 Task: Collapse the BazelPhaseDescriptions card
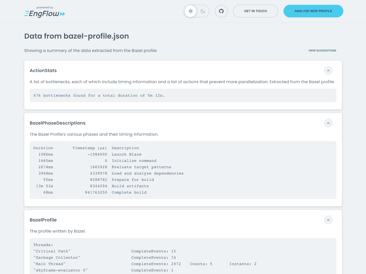pyautogui.click(x=328, y=123)
